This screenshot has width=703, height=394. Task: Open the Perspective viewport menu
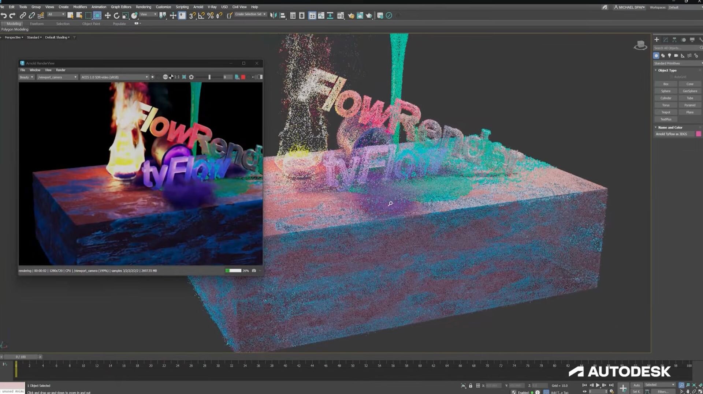[14, 37]
